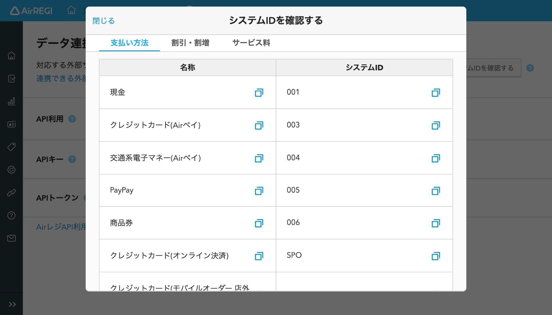Viewport: 552px width, 315px height.
Task: Copy system ID 001
Action: point(436,93)
